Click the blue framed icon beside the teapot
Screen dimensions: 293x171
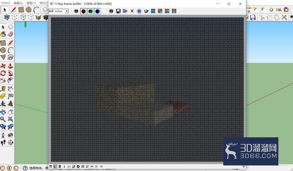(x=153, y=11)
